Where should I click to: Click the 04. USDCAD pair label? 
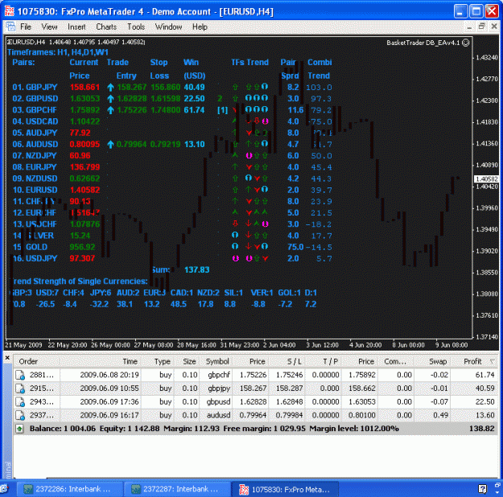click(35, 121)
